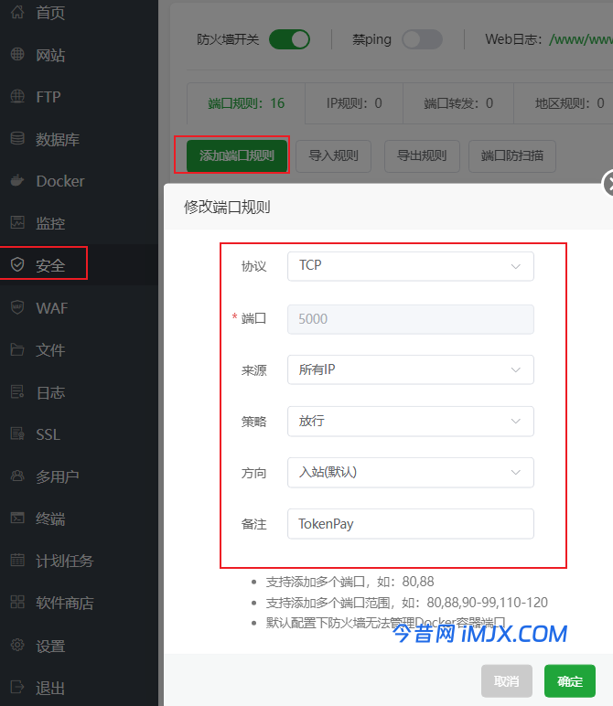Open 网站 in the sidebar

(x=50, y=55)
